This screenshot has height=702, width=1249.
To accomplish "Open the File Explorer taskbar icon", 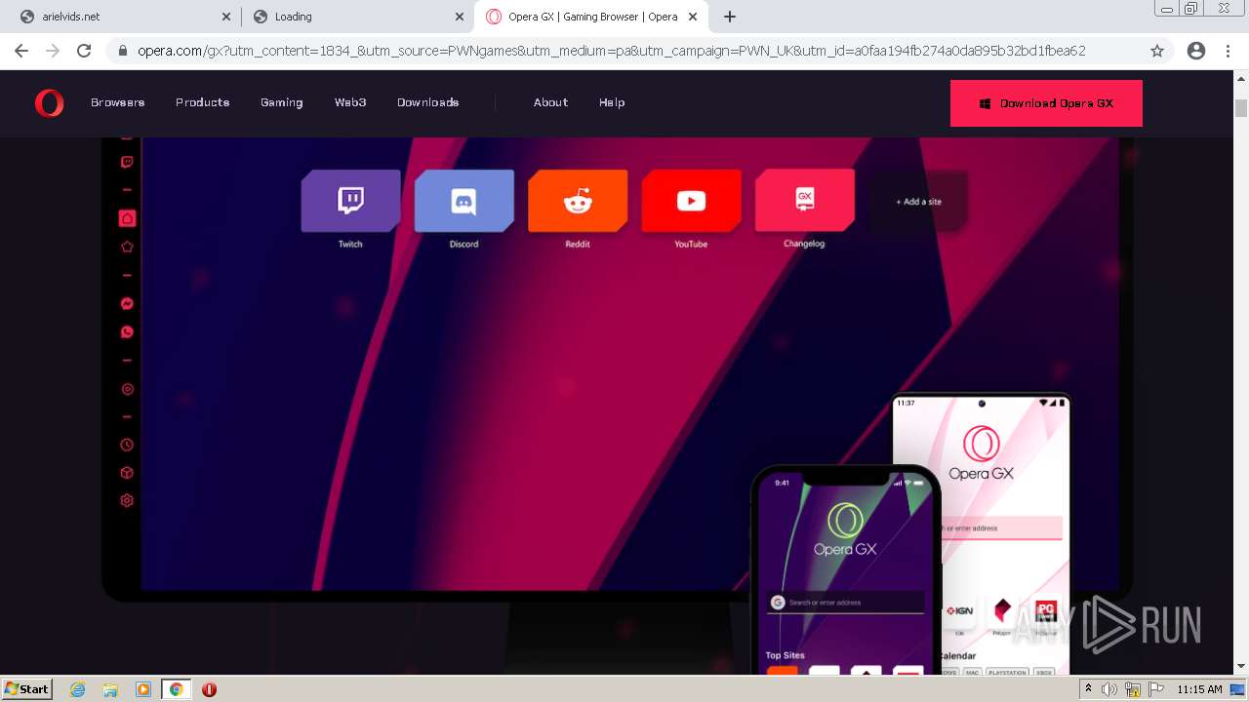I will click(110, 689).
